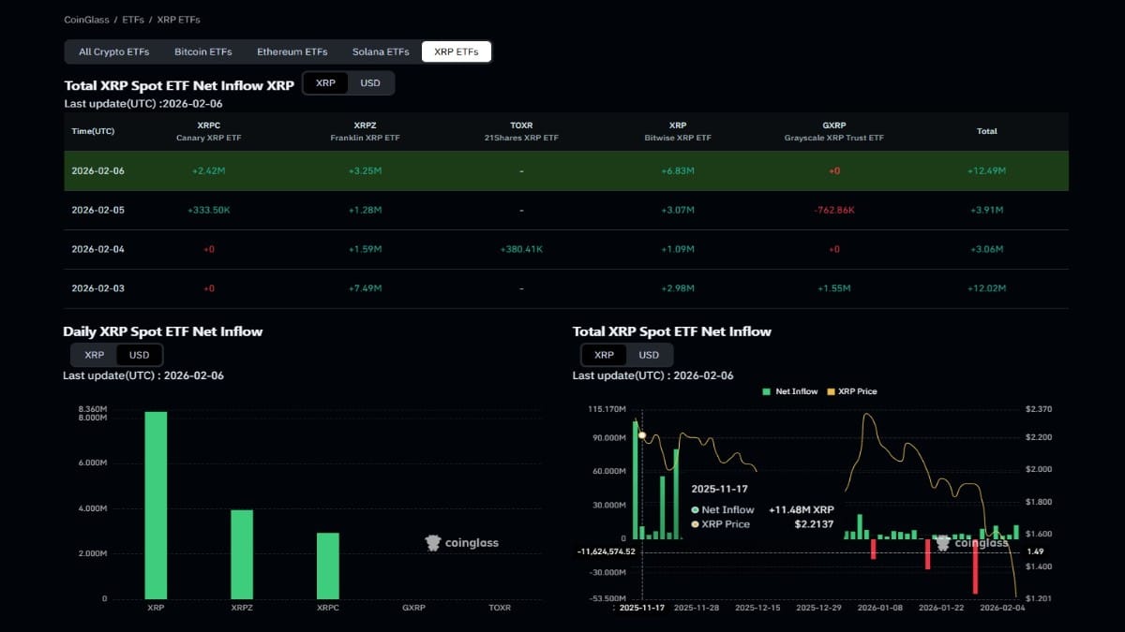The height and width of the screenshot is (632, 1125).
Task: Click the tallest XRP bar in the Daily chart
Action: pos(156,505)
